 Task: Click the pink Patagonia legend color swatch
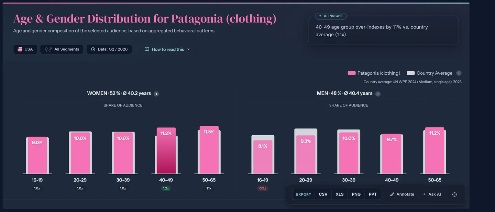tap(352, 73)
